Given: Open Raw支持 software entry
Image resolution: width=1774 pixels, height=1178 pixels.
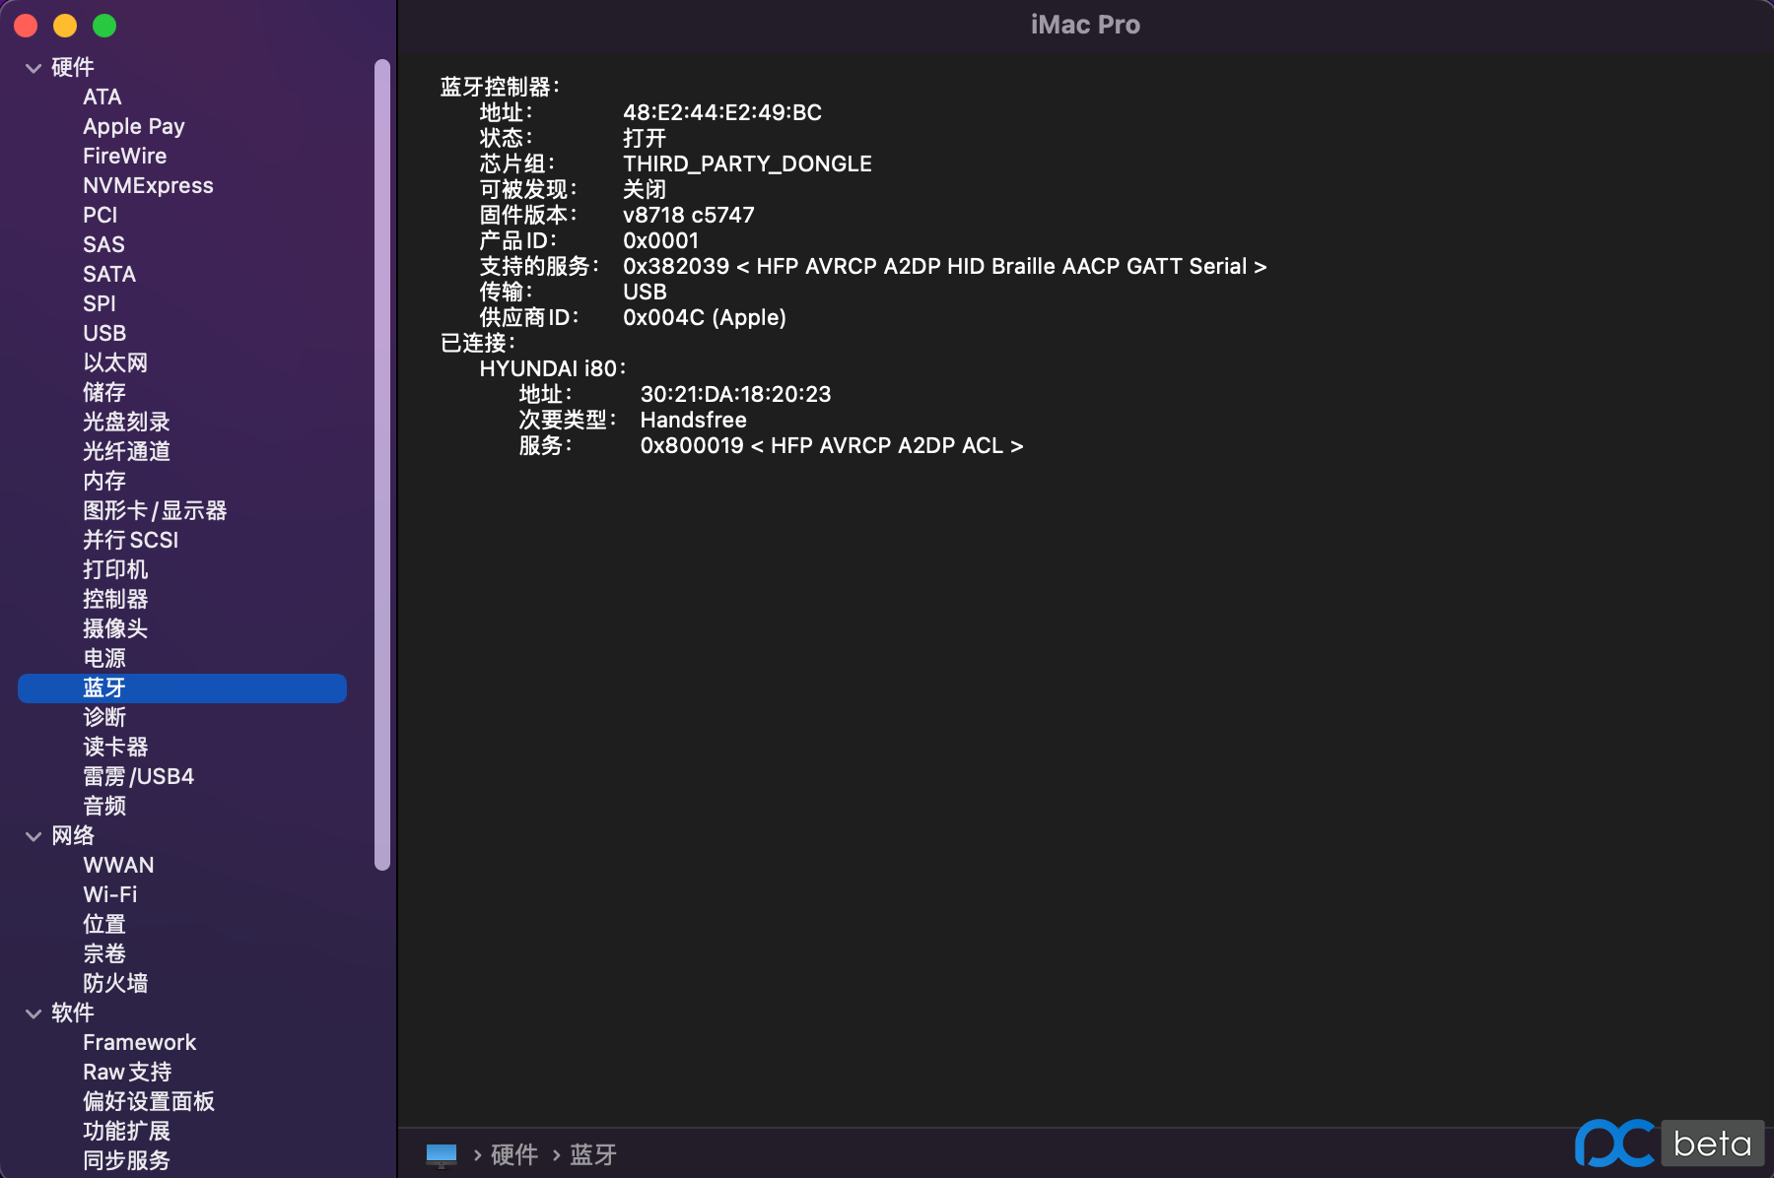Looking at the screenshot, I should (x=127, y=1072).
